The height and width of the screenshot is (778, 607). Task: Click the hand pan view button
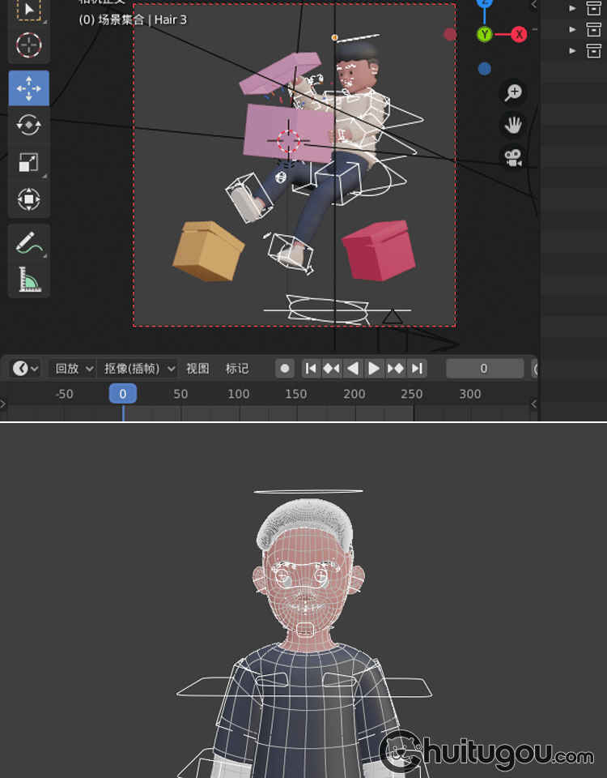(x=513, y=125)
